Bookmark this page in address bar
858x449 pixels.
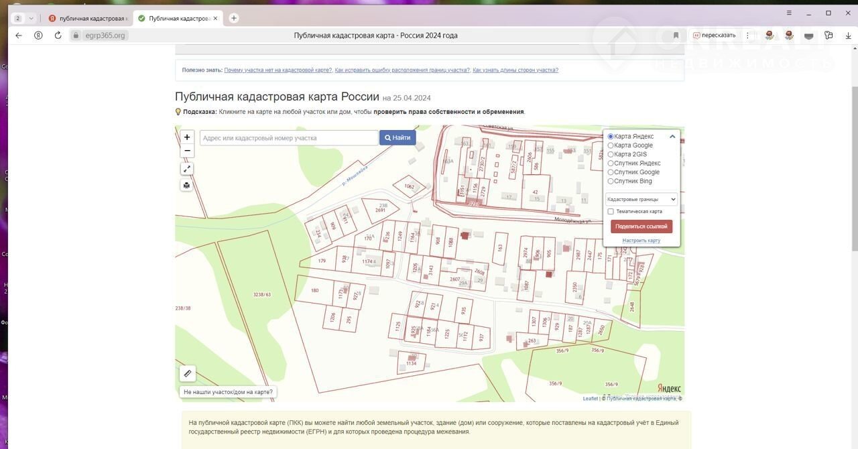pyautogui.click(x=676, y=36)
